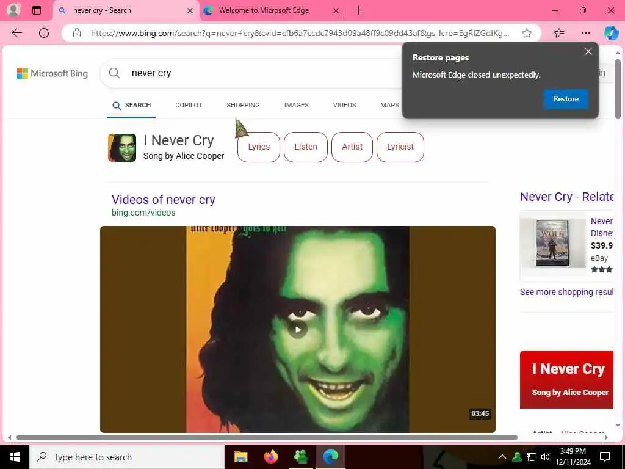Open the SHOPPING results tab
This screenshot has height=469, width=625.
[243, 105]
